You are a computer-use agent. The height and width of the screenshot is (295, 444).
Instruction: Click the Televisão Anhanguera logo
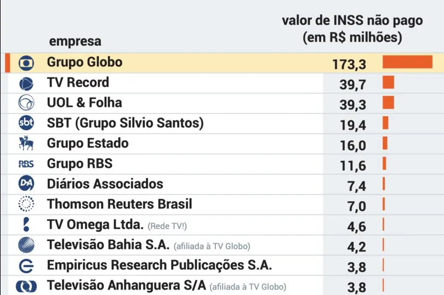pos(26,286)
